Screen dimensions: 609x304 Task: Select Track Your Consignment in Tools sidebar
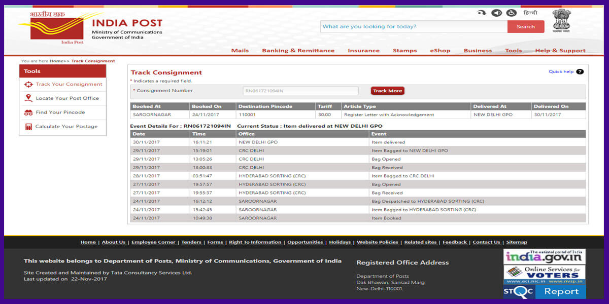[x=69, y=84]
